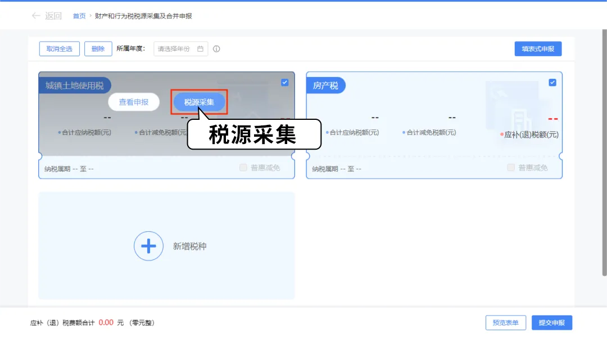Click the calendar icon in year field

(x=200, y=49)
